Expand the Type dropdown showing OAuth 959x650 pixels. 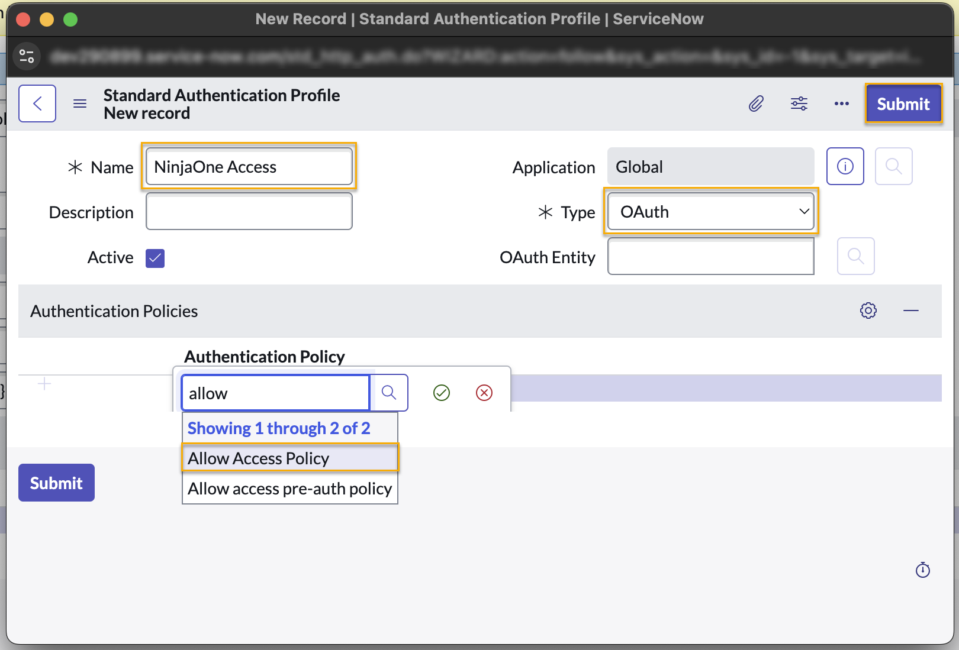(711, 212)
